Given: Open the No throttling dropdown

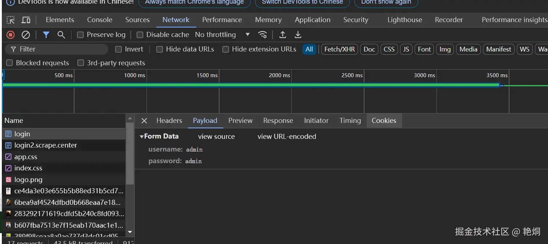Looking at the screenshot, I should point(222,35).
